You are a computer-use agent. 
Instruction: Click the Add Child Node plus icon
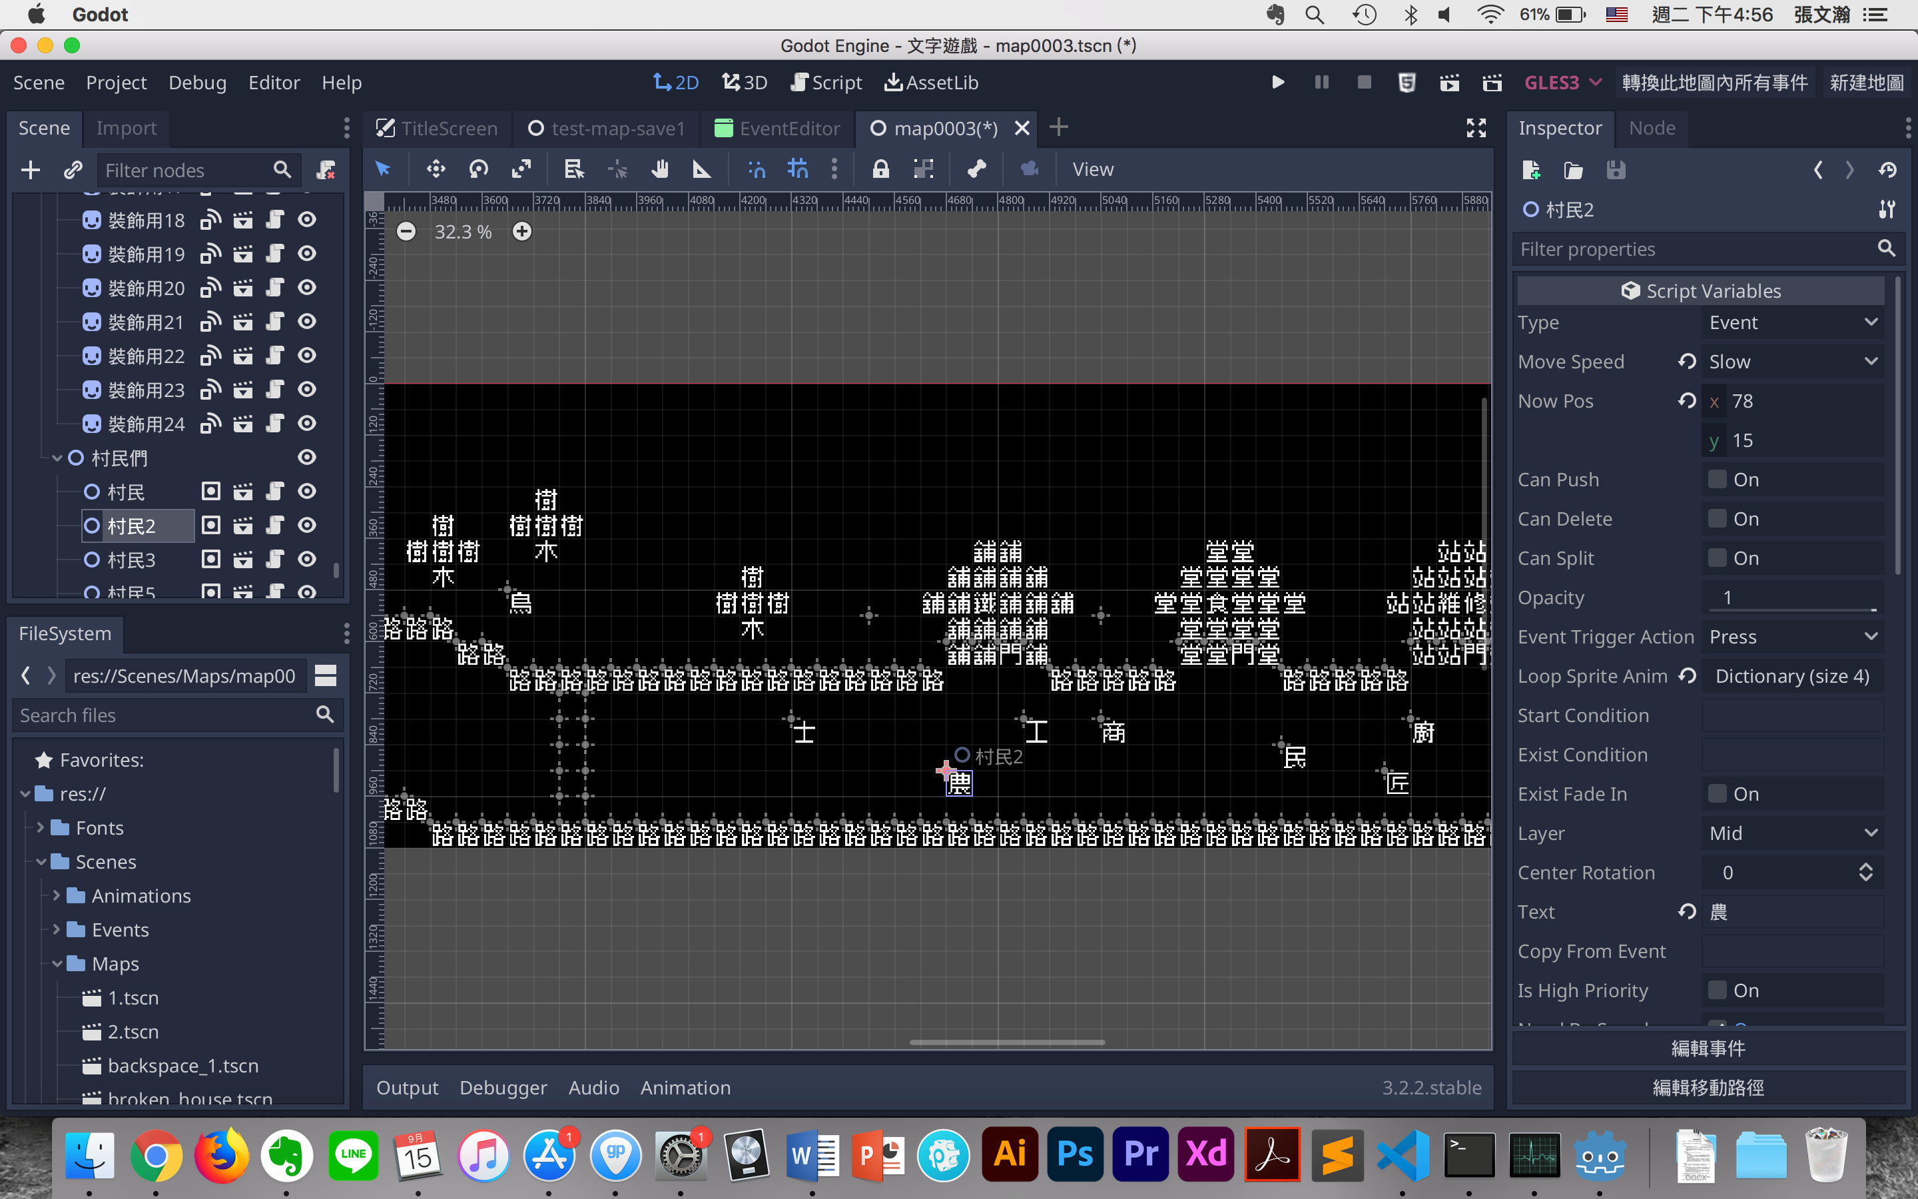(x=30, y=170)
